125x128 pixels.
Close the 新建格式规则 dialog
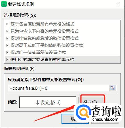(x=118, y=4)
